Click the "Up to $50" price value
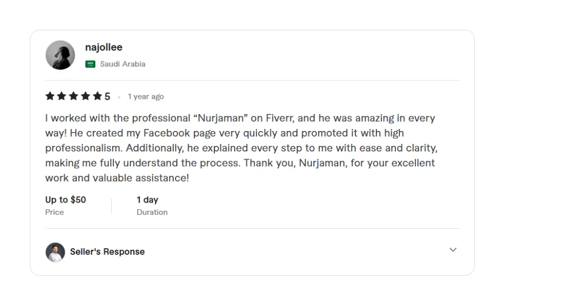The width and height of the screenshot is (564, 307). (66, 200)
